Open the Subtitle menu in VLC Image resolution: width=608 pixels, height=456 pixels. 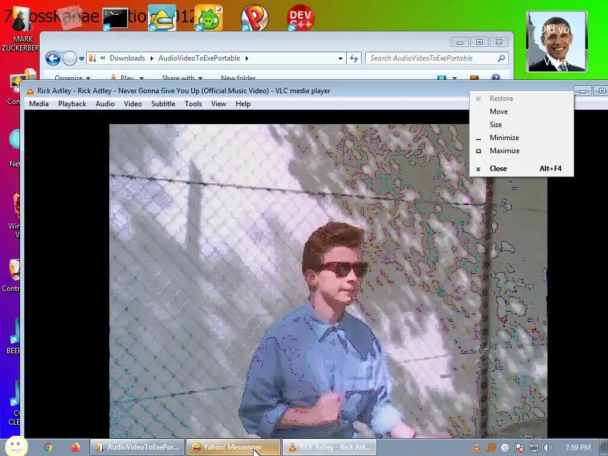(x=163, y=104)
